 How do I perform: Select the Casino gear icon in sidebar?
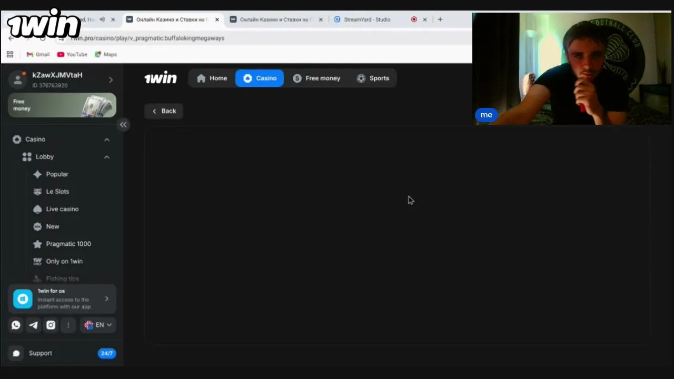pyautogui.click(x=17, y=139)
